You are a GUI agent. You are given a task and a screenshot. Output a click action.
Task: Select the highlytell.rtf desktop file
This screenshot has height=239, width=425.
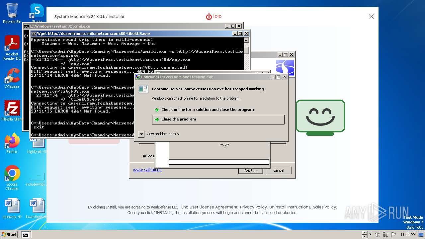pos(37,145)
